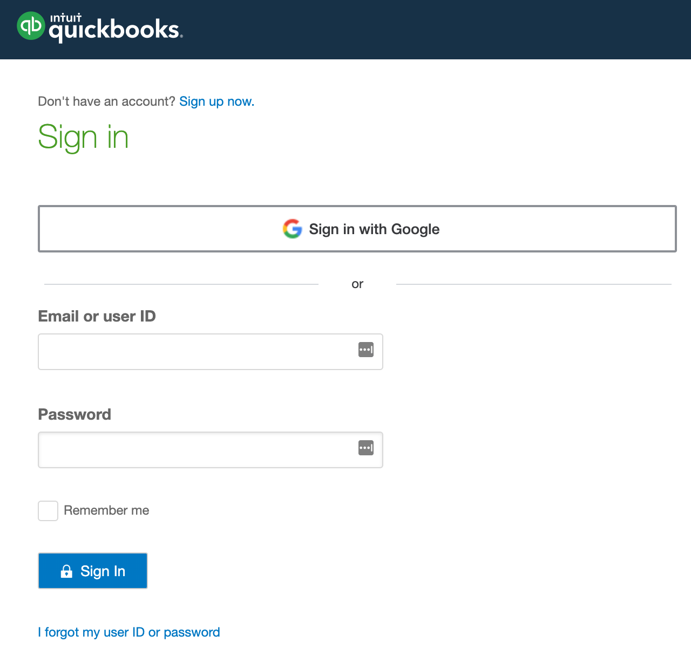Click the Don't have an account? text
This screenshot has width=691, height=656.
tap(107, 101)
